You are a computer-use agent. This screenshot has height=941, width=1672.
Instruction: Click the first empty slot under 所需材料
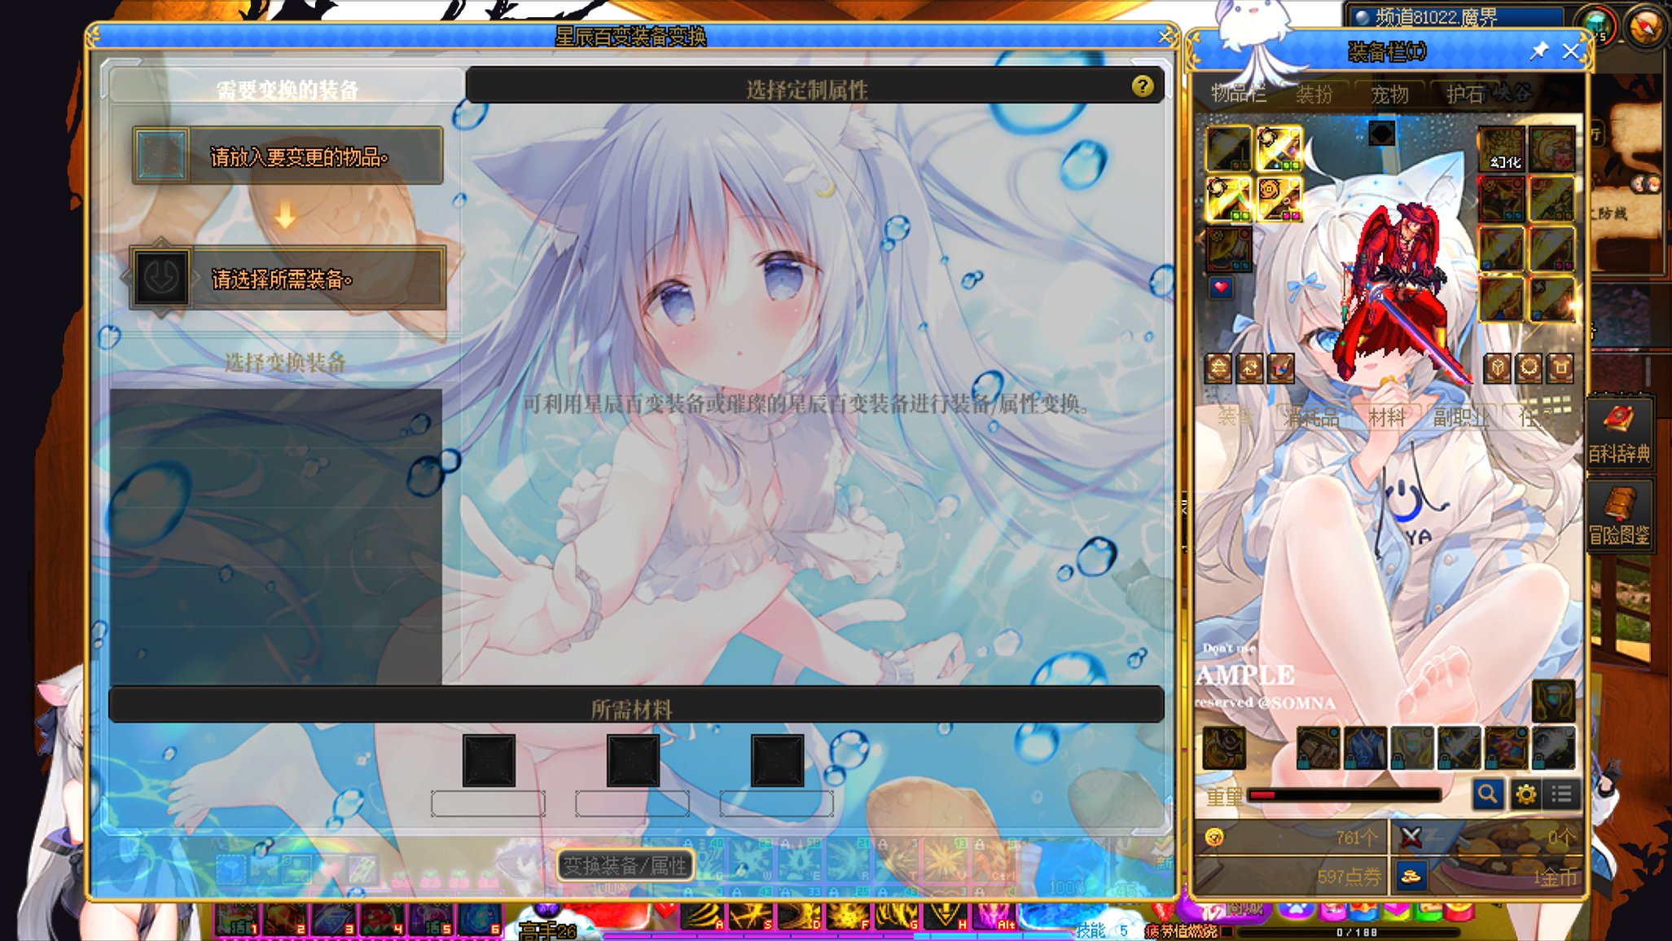[x=489, y=761]
